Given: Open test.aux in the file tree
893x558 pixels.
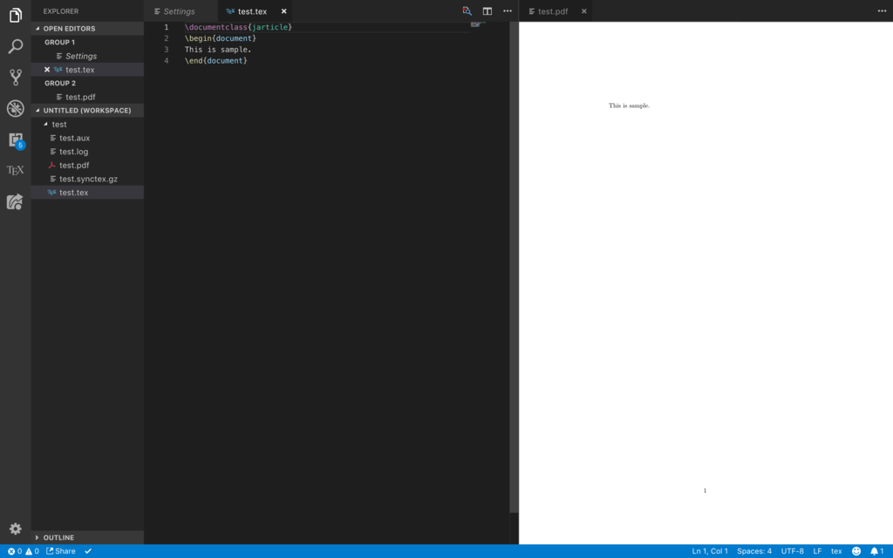Looking at the screenshot, I should pyautogui.click(x=87, y=138).
